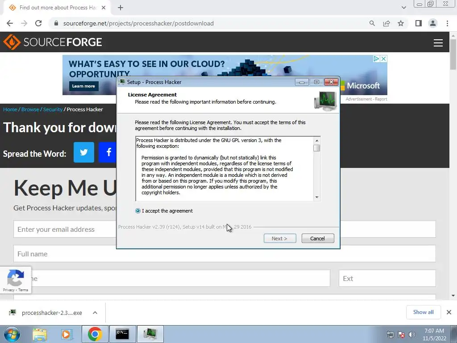This screenshot has height=343, width=457.
Task: Click Show all downloads
Action: tap(423, 312)
